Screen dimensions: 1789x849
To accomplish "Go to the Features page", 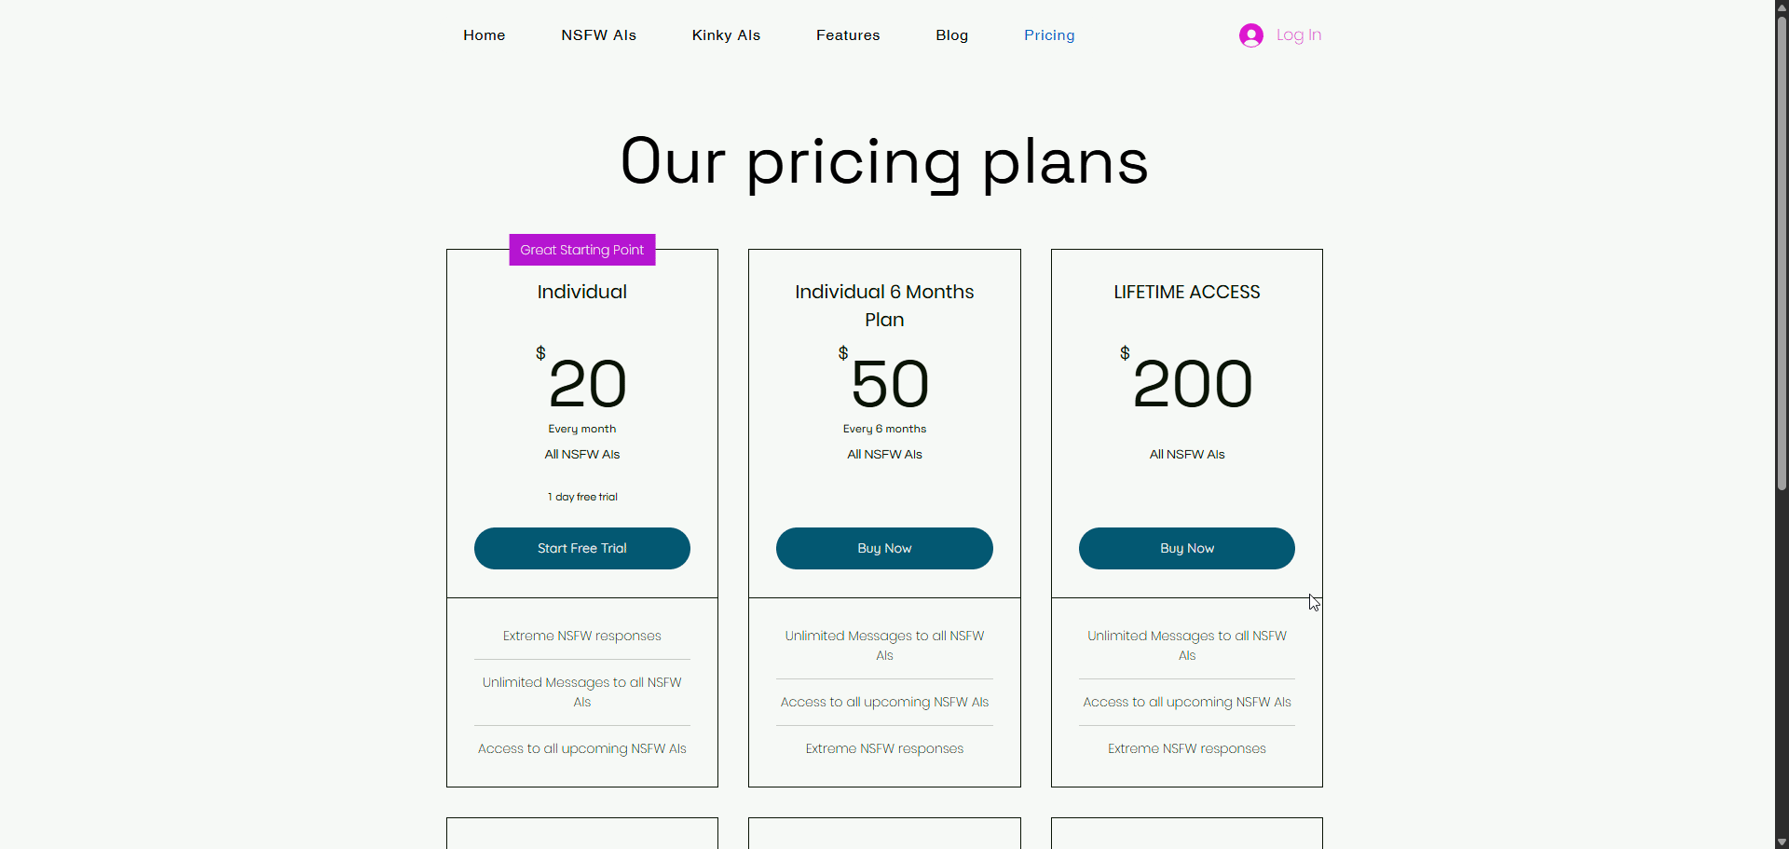I will 847,34.
